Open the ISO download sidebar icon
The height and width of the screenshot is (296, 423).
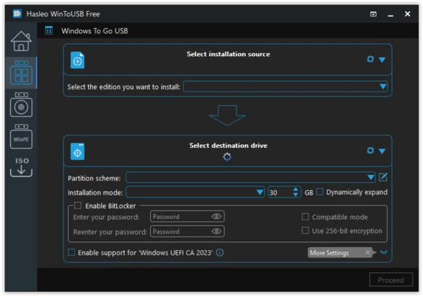click(x=21, y=167)
